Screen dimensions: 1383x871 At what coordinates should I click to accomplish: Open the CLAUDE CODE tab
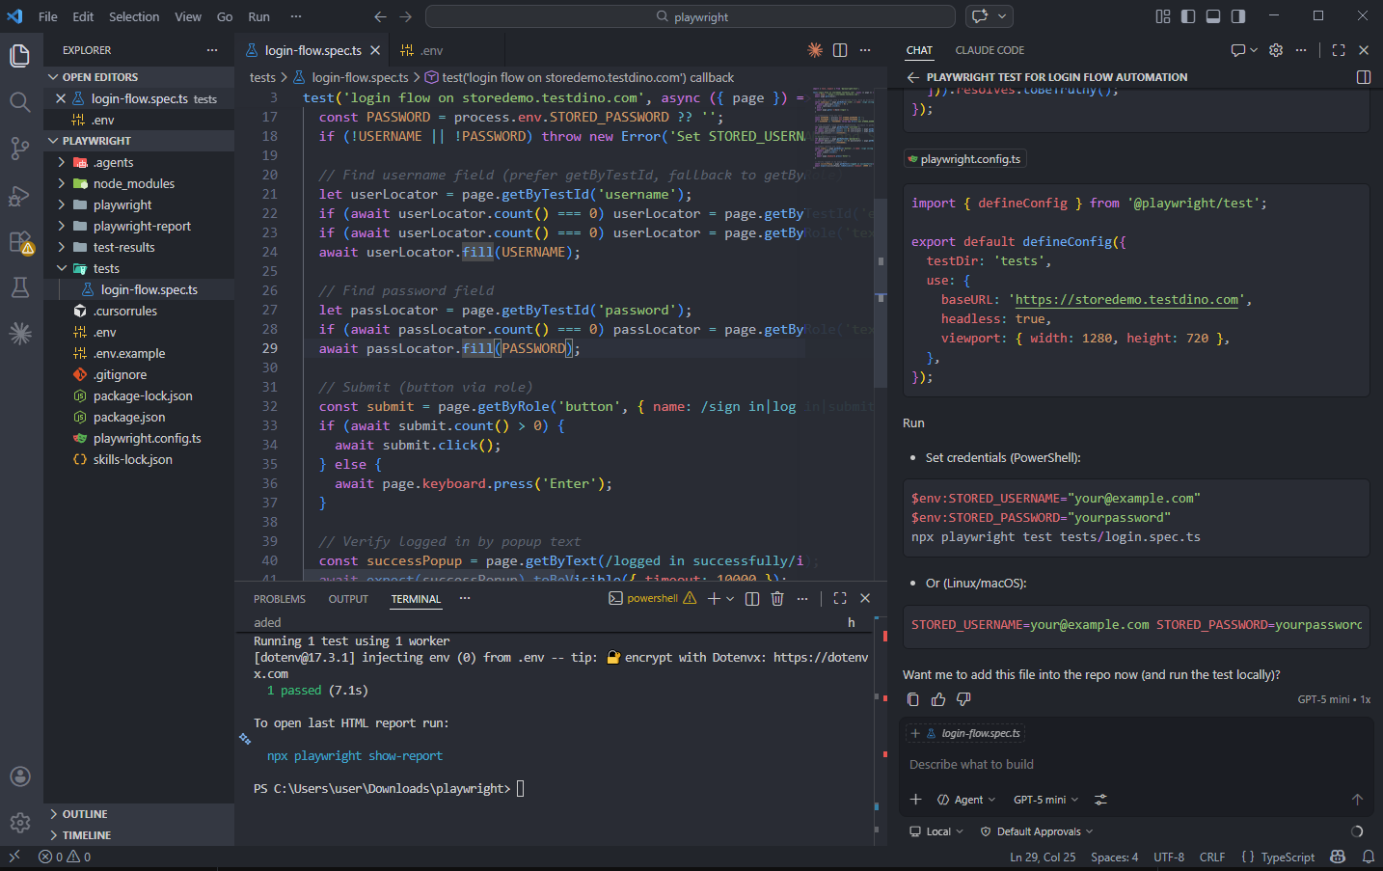coord(990,50)
